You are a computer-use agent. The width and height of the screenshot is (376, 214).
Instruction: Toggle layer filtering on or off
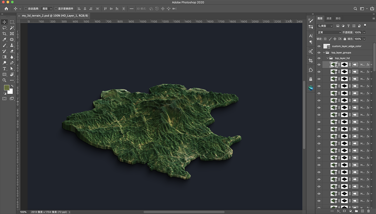coord(365,26)
